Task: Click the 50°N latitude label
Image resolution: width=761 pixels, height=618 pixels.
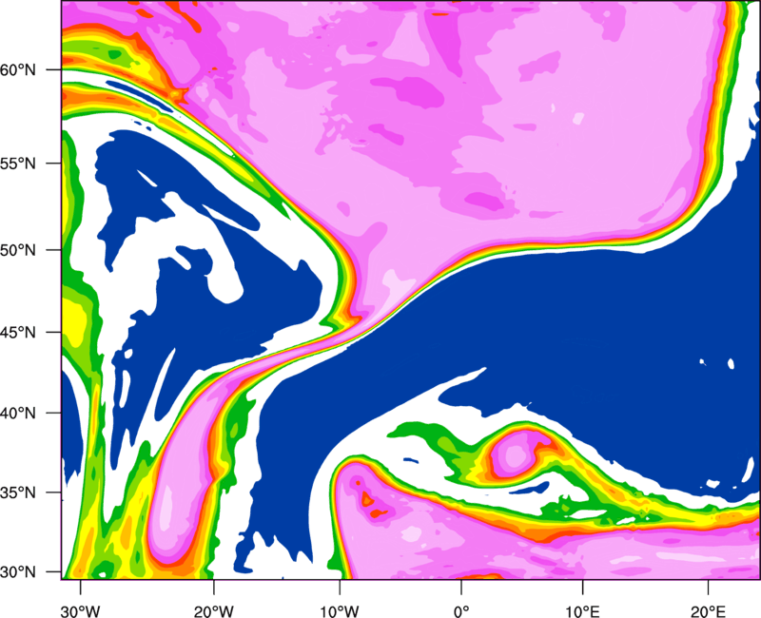Action: coord(18,250)
